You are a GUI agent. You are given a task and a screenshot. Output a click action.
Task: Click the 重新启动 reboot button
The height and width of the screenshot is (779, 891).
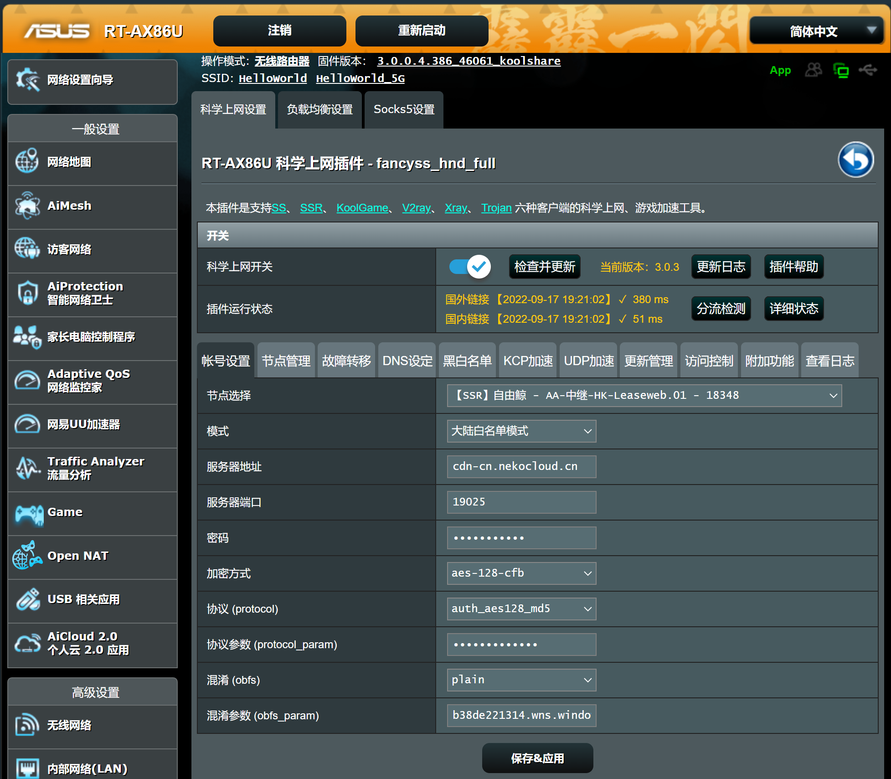[x=422, y=31]
